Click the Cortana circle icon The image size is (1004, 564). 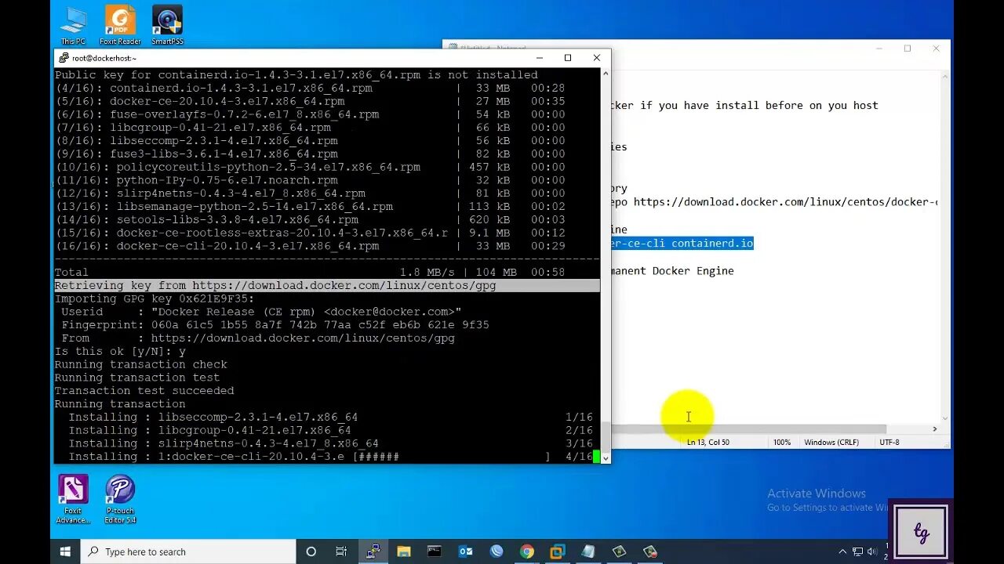(x=311, y=551)
